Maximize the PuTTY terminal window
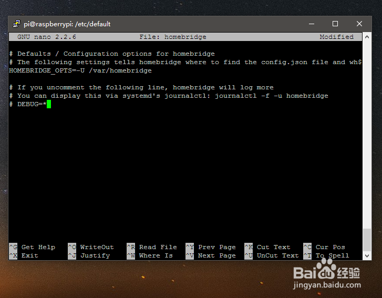Screen dimensions: 382x298 335,24
